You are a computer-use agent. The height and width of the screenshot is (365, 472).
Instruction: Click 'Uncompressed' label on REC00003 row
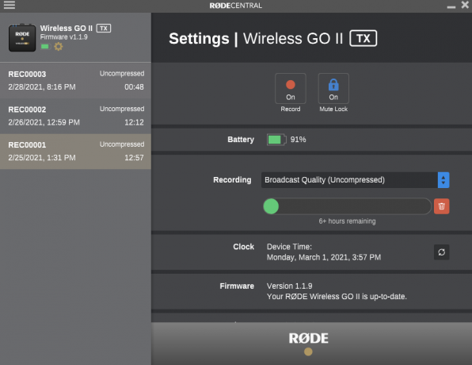[122, 74]
